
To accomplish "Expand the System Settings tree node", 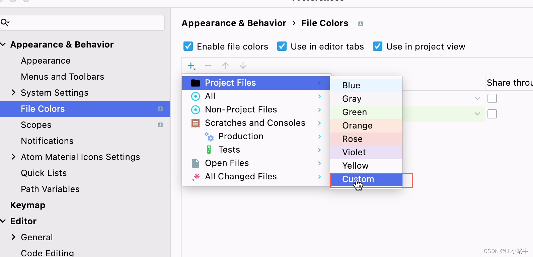I will 13,93.
